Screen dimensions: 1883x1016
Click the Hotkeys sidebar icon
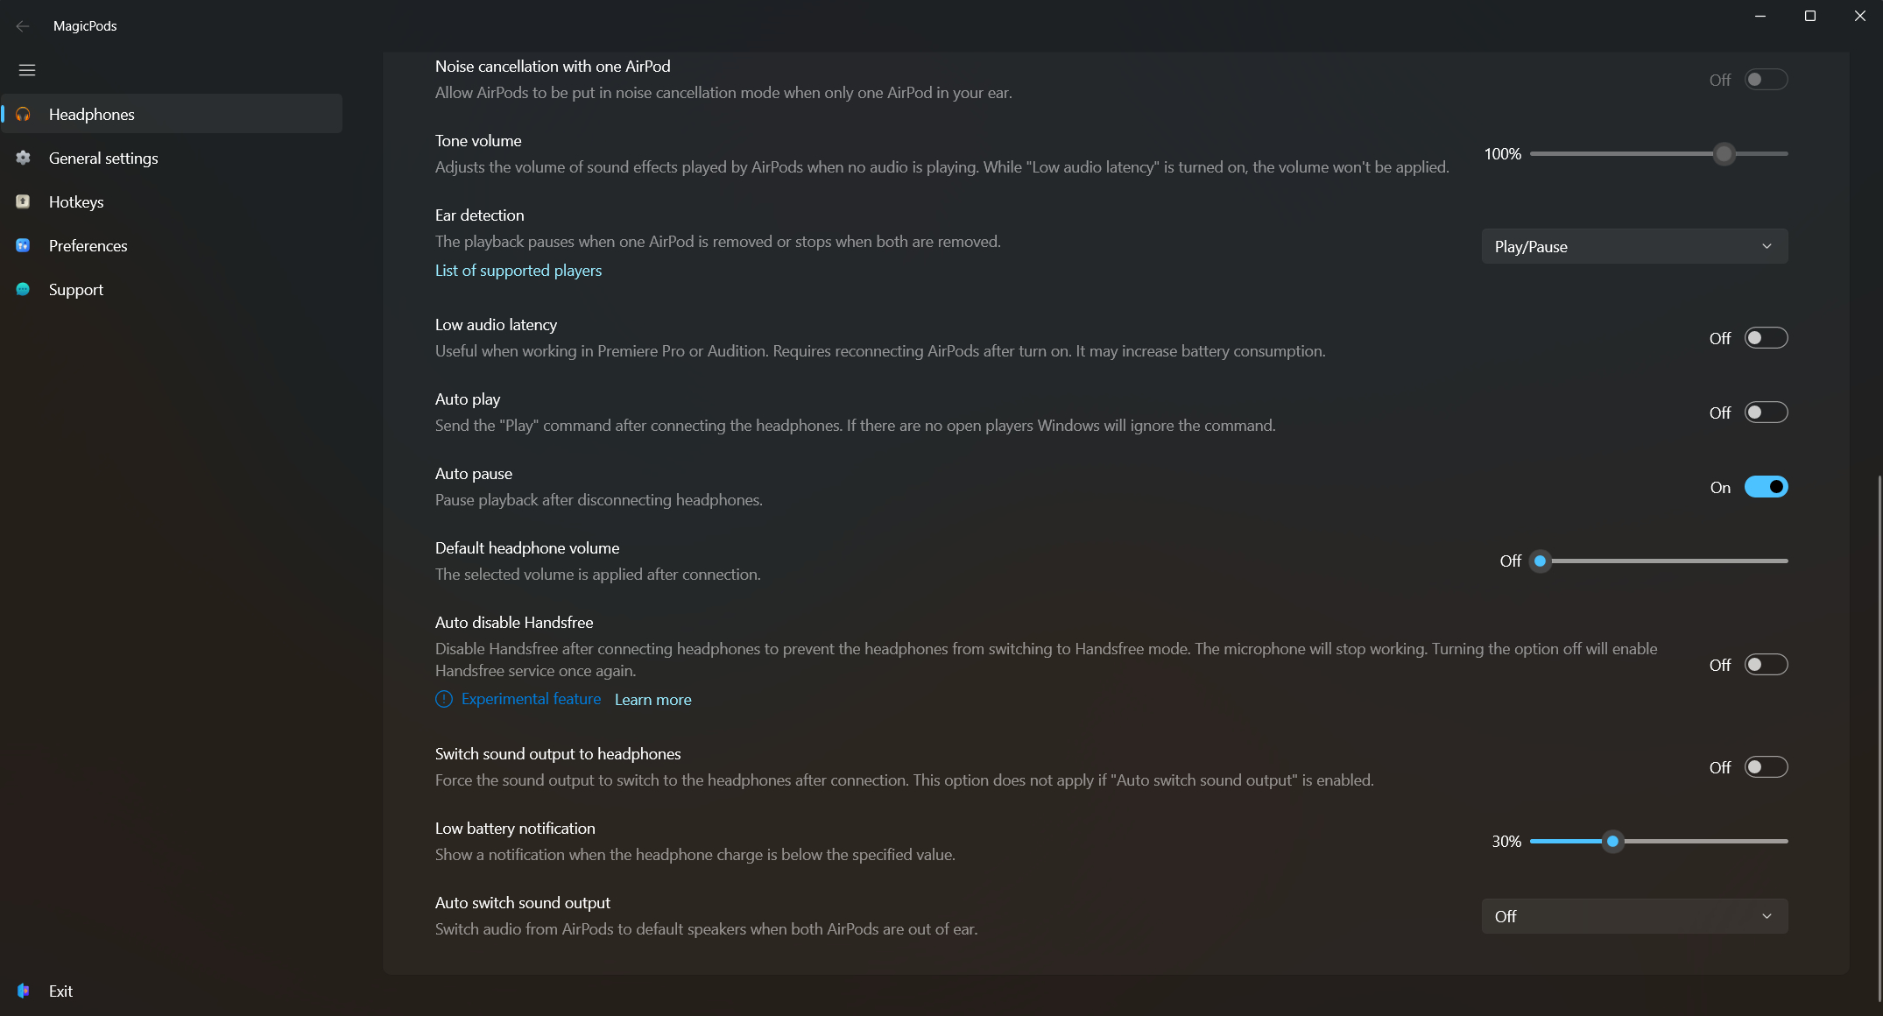point(23,201)
